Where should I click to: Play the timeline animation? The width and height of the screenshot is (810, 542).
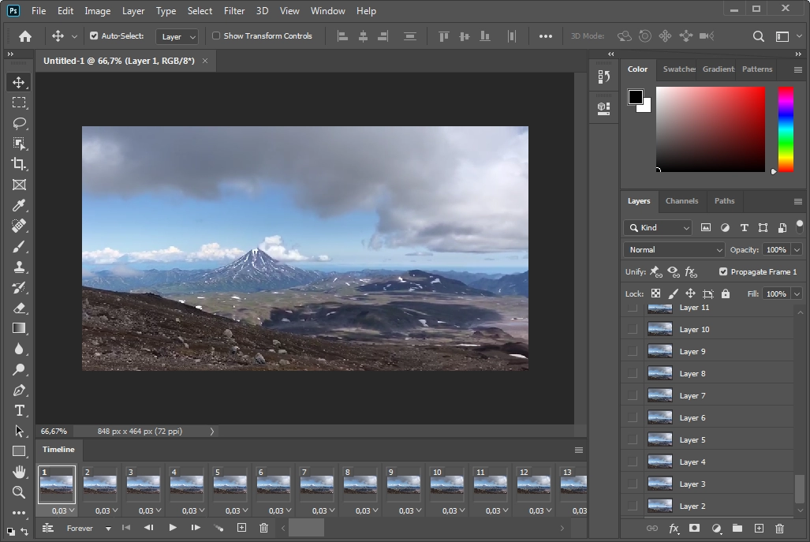[172, 528]
